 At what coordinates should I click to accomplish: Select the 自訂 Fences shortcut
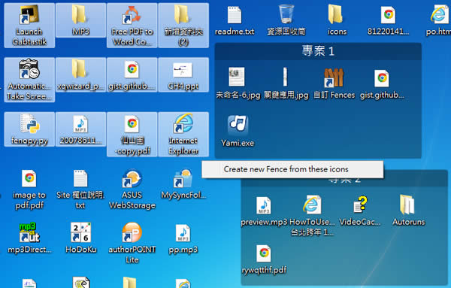[334, 83]
